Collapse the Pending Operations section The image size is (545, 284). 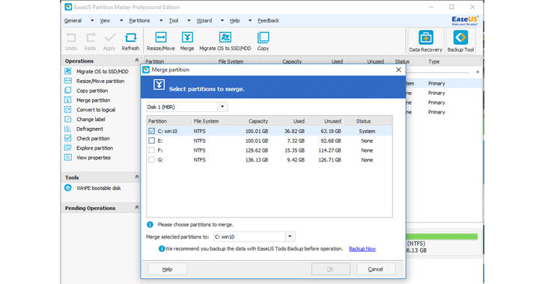136,207
